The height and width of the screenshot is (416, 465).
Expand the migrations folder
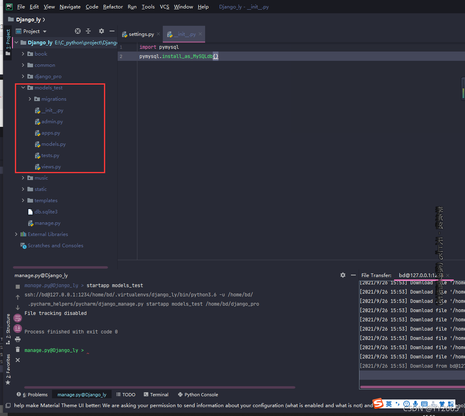tap(30, 99)
